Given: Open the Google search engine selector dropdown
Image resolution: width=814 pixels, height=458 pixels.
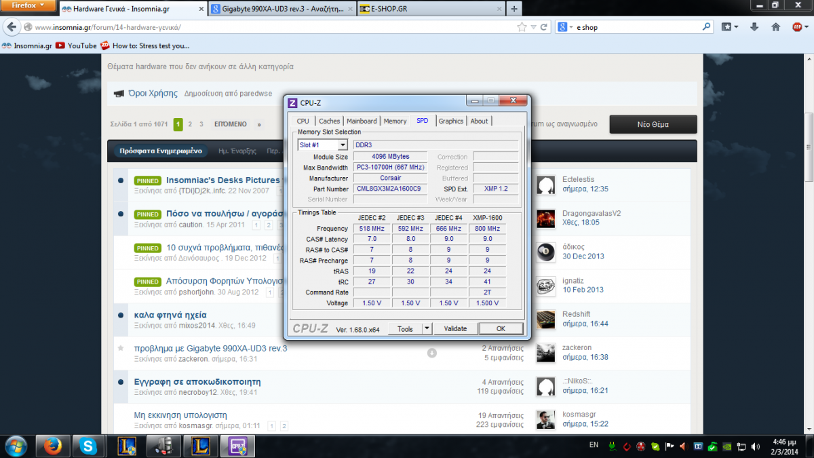Looking at the screenshot, I should (x=566, y=27).
